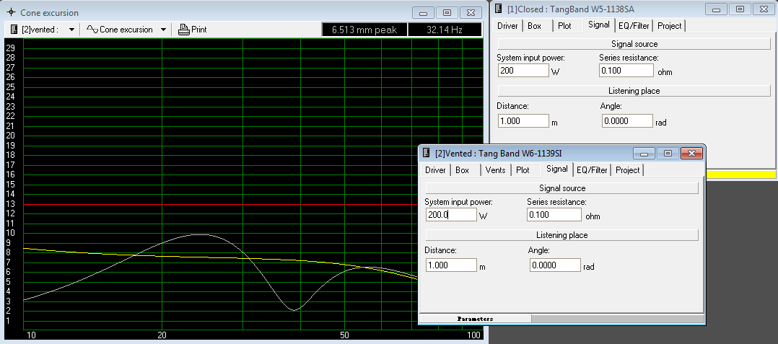
Task: Switch to Driver tab in Closed window
Action: (x=507, y=26)
